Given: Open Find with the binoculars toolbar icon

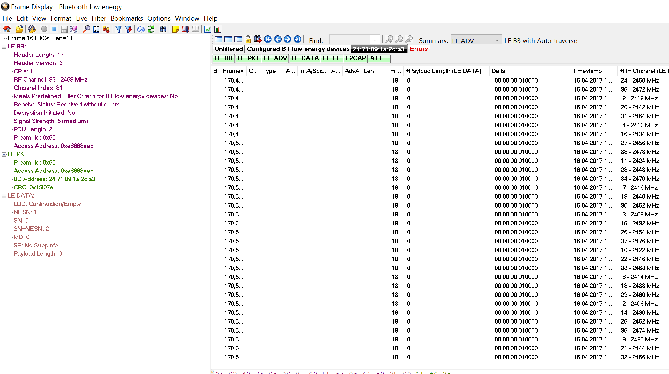Looking at the screenshot, I should point(163,29).
